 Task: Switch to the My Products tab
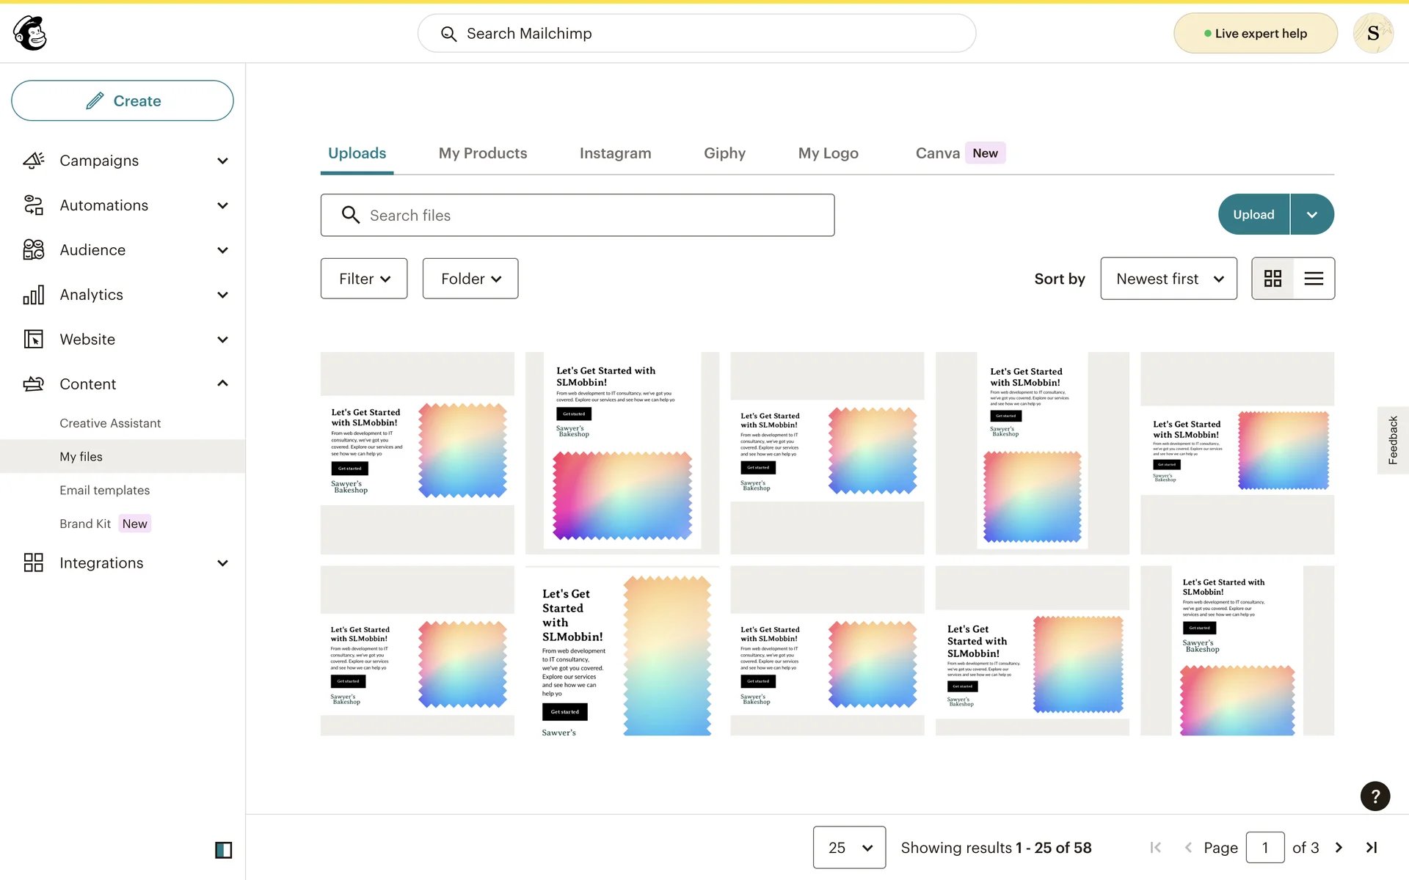coord(483,153)
